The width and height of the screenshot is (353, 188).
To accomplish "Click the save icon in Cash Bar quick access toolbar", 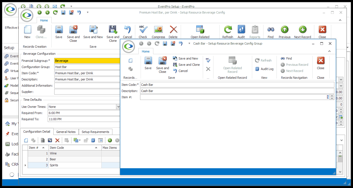I will pyautogui.click(x=165, y=43).
